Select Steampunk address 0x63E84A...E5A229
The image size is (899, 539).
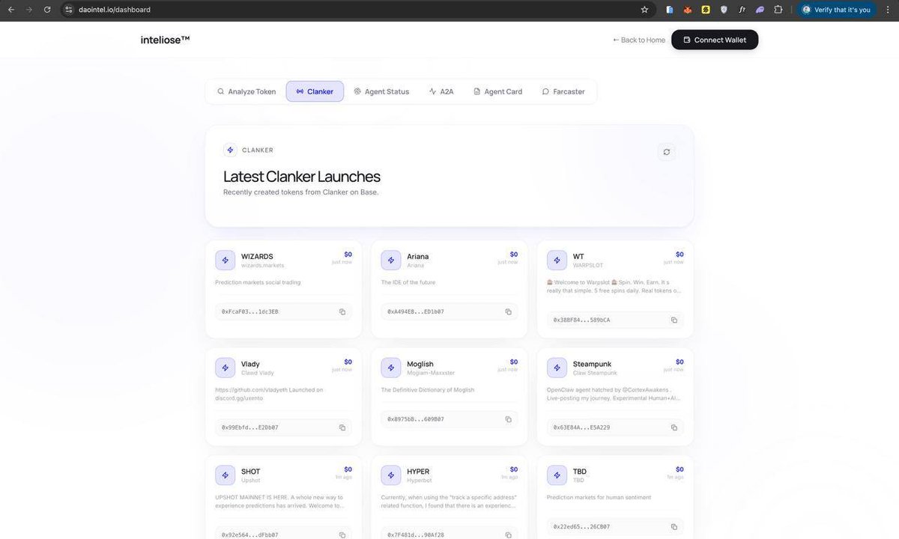[581, 427]
